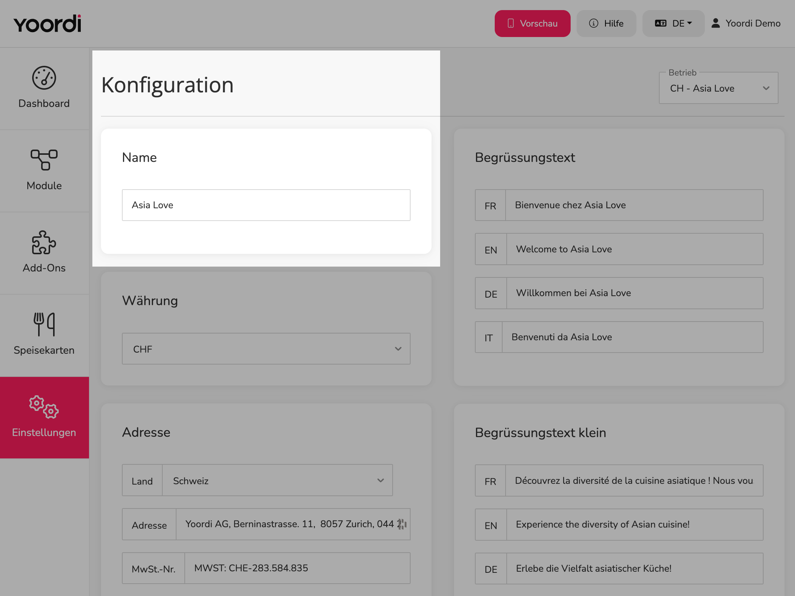Expand the Land Schweiz dropdown
Image resolution: width=795 pixels, height=596 pixels.
[277, 480]
